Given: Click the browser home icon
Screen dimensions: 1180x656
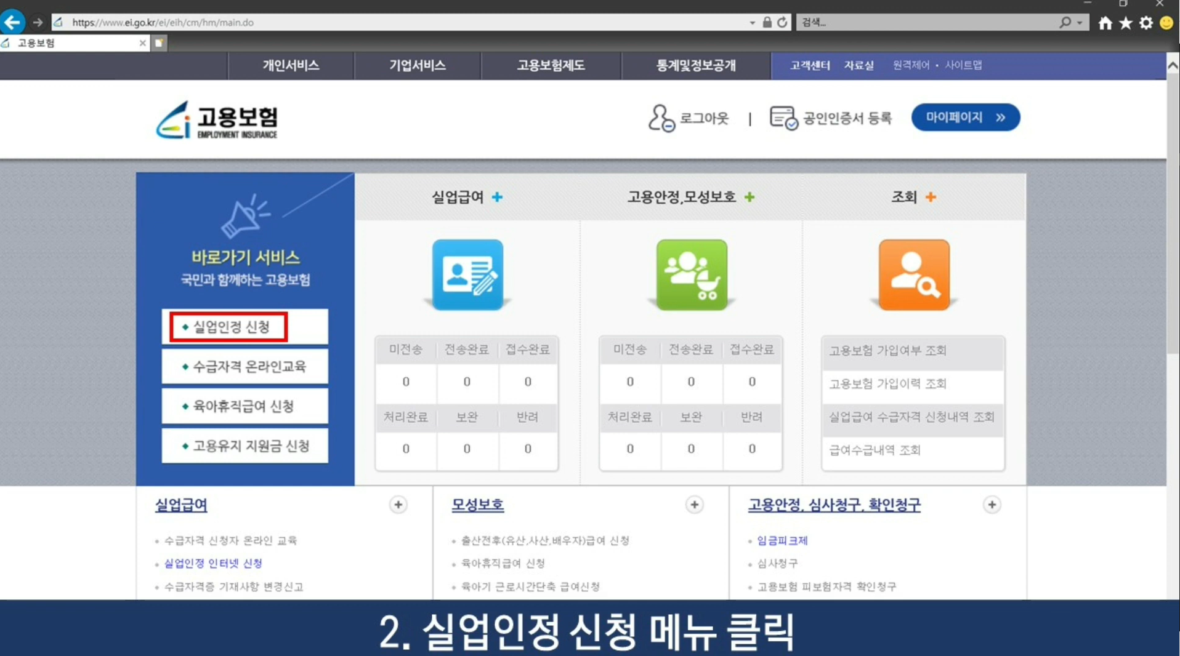Looking at the screenshot, I should (1105, 23).
